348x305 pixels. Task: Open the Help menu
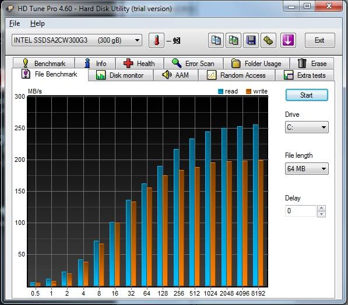click(x=37, y=23)
